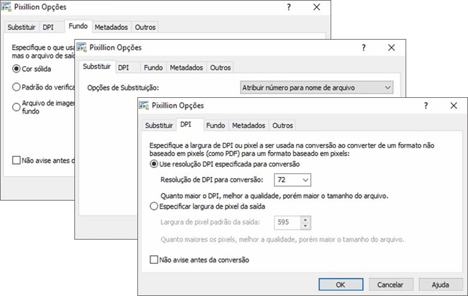This screenshot has height=296, width=468.
Task: Open Outros tab in middle window
Action: (x=220, y=67)
